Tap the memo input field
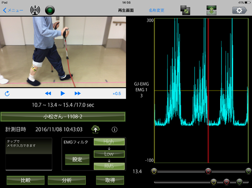The height and width of the screenshot is (188, 252). pos(29,154)
